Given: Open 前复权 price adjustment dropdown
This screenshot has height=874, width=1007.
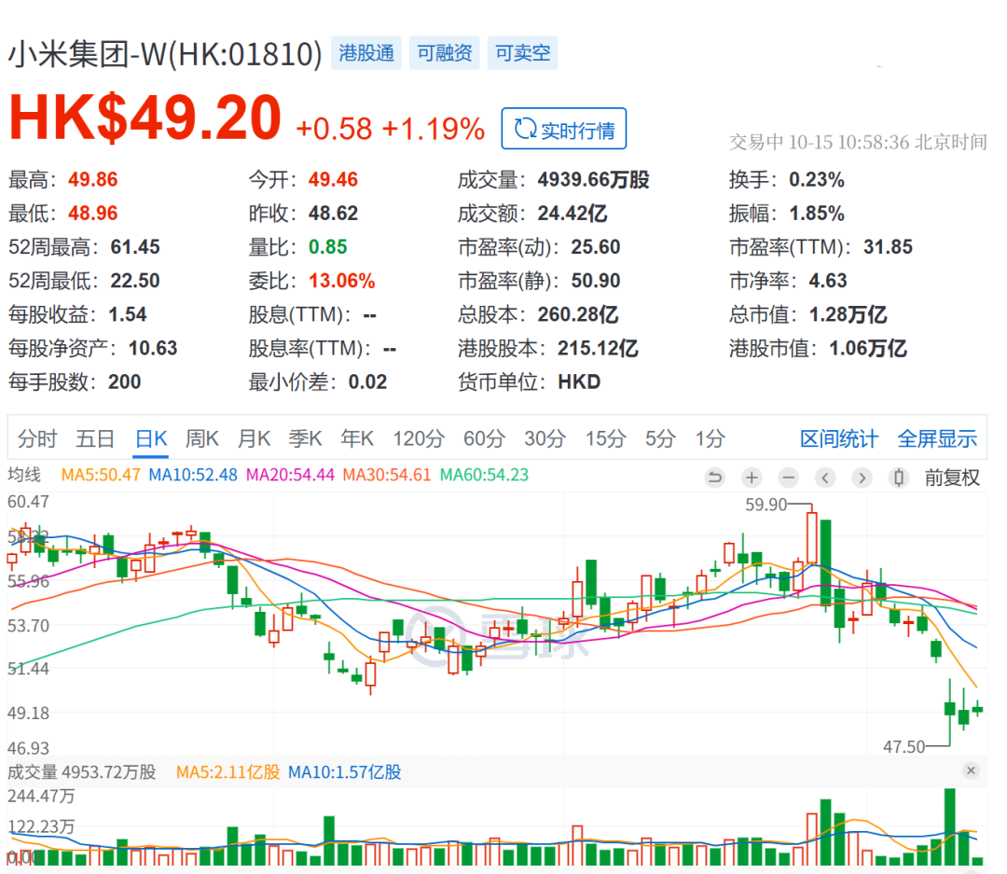Looking at the screenshot, I should click(952, 478).
